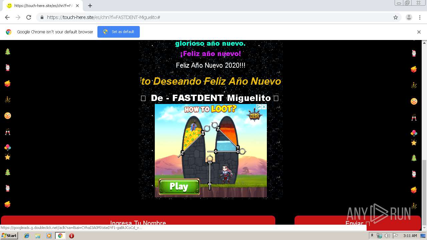Go back to previous page
The height and width of the screenshot is (240, 427).
[7, 17]
